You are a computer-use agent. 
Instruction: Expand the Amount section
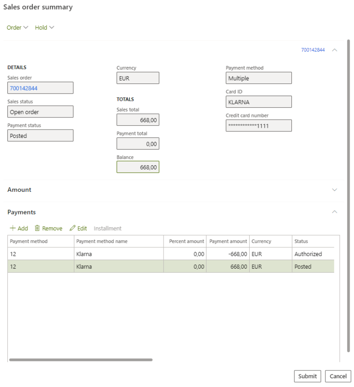(x=334, y=190)
